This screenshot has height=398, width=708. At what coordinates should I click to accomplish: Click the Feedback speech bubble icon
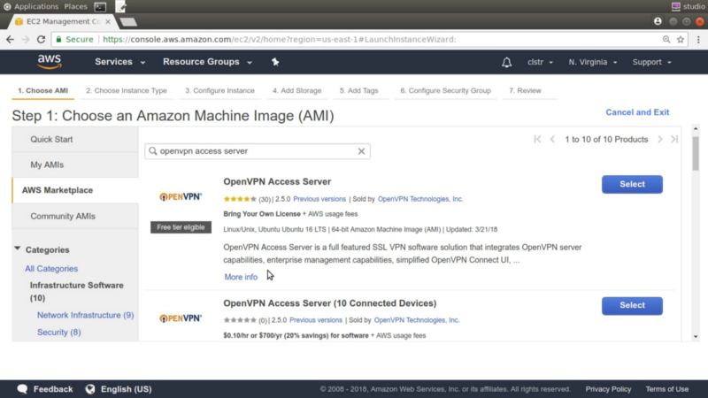(x=22, y=389)
